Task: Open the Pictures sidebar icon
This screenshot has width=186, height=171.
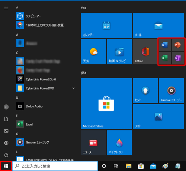Action: pyautogui.click(x=6, y=131)
